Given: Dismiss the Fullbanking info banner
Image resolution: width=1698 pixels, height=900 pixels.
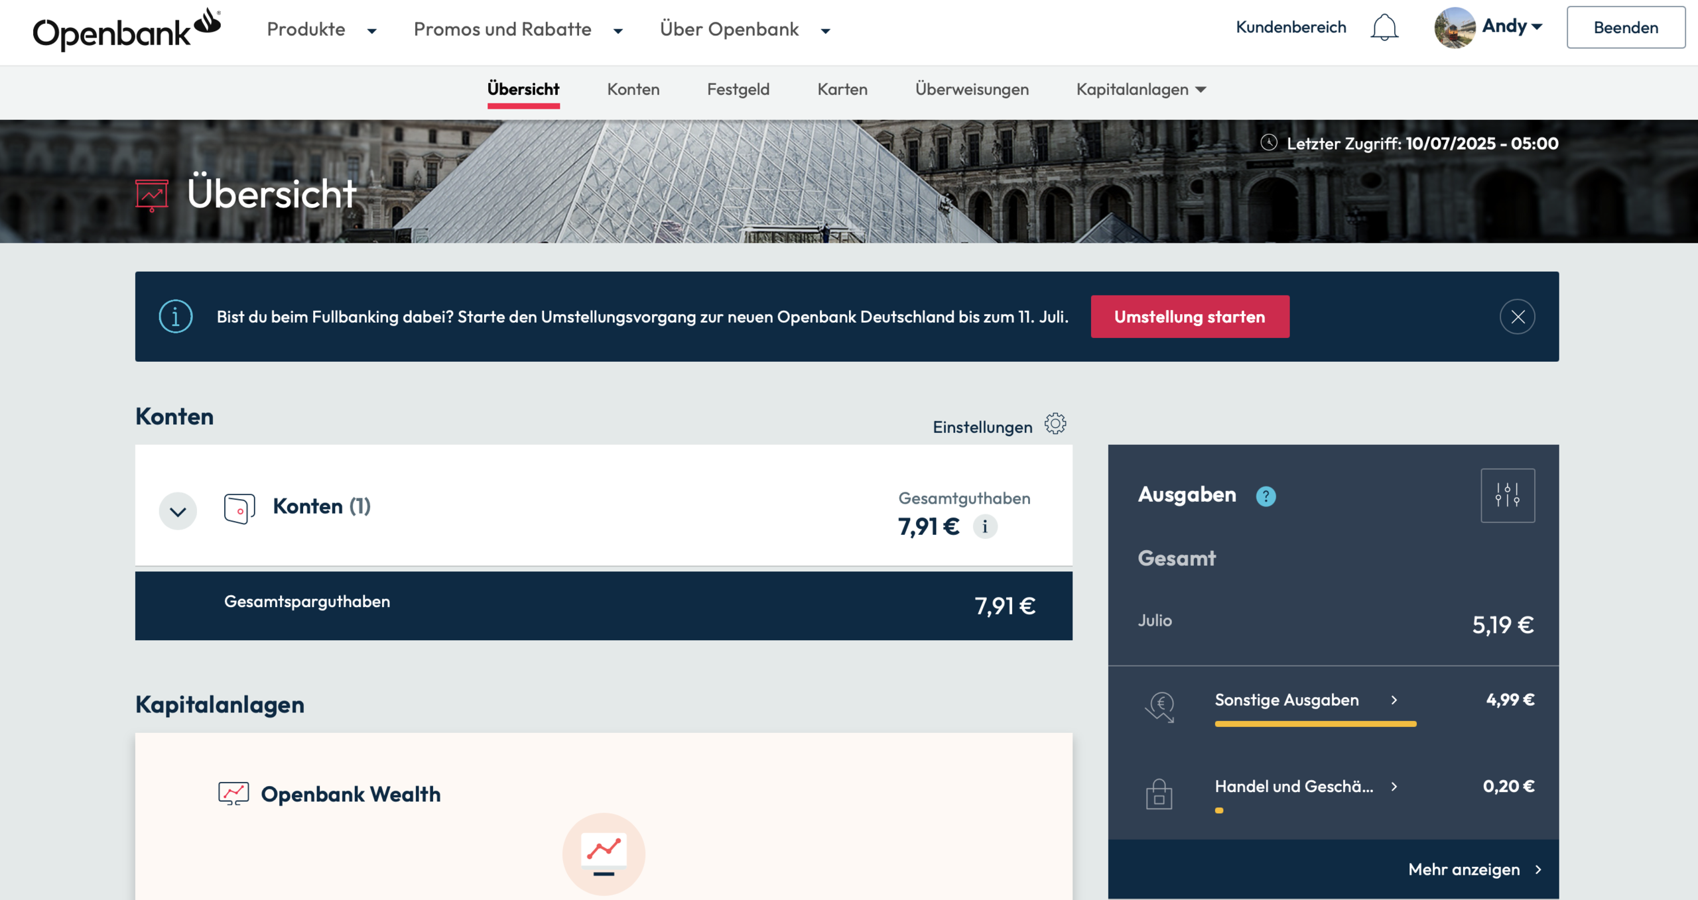Looking at the screenshot, I should pyautogui.click(x=1517, y=317).
